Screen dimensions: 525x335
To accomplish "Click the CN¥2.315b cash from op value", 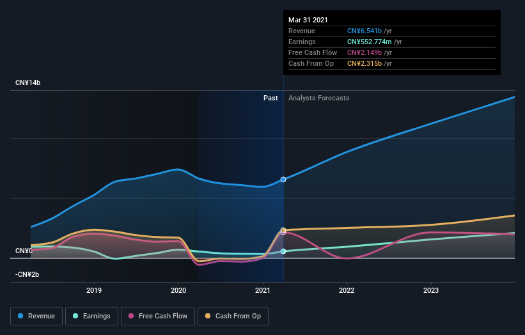I will click(364, 63).
